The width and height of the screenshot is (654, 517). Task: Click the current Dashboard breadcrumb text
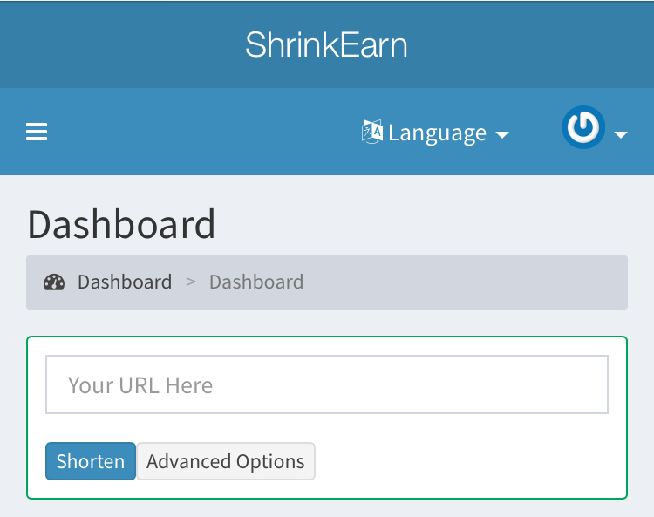tap(256, 282)
